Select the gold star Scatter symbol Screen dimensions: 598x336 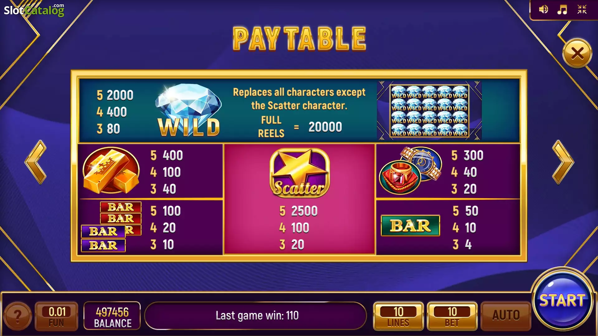pos(299,173)
